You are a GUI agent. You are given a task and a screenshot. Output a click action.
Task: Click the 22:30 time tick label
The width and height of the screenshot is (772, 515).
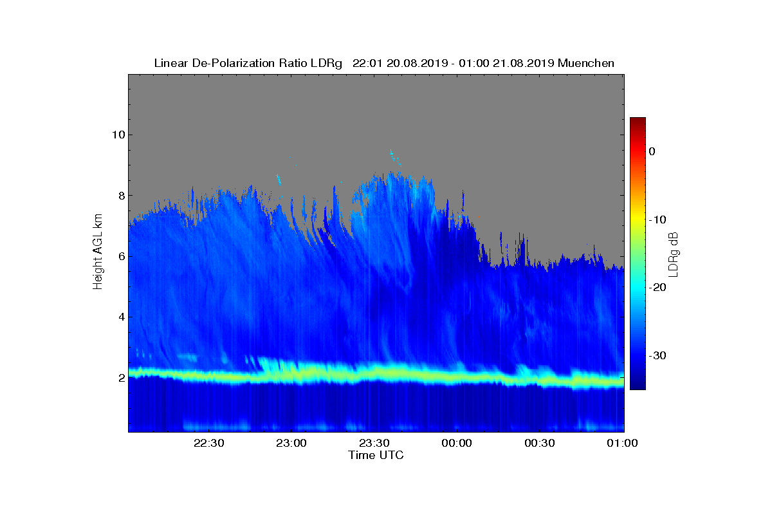pyautogui.click(x=208, y=444)
